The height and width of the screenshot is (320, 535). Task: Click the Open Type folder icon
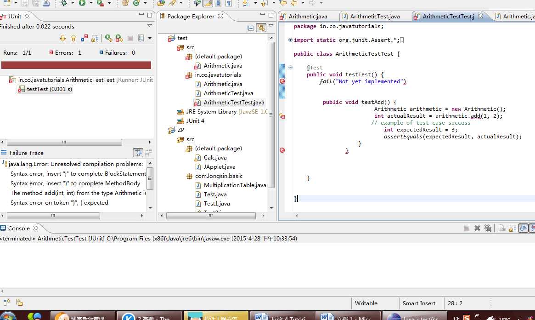[x=161, y=3]
